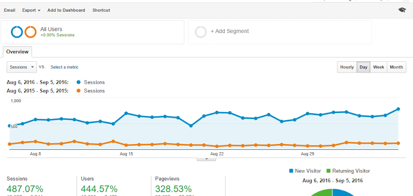413x196 pixels.
Task: Switch chart granularity to Hourly
Action: [x=347, y=67]
